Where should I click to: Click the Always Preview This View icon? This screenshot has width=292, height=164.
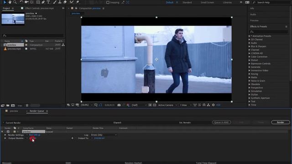(x=68, y=105)
